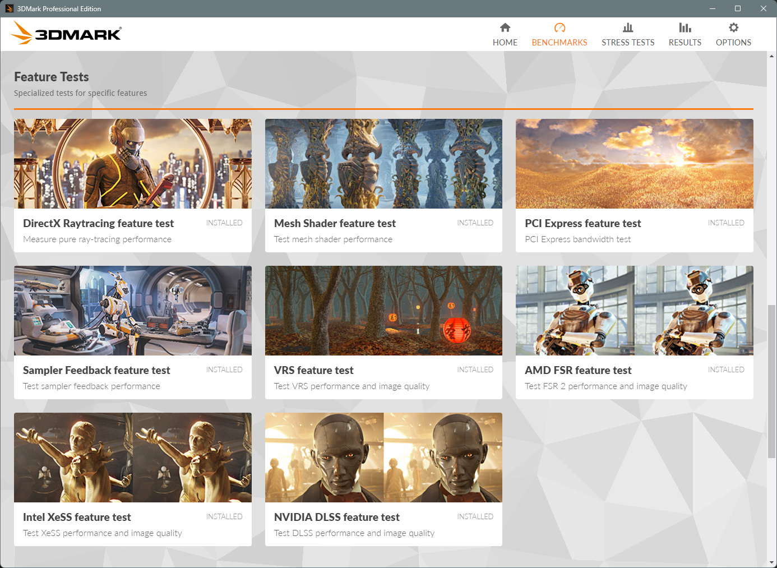Click the 3DMark title bar app icon
Screen dimensions: 777x568
(x=9, y=8)
